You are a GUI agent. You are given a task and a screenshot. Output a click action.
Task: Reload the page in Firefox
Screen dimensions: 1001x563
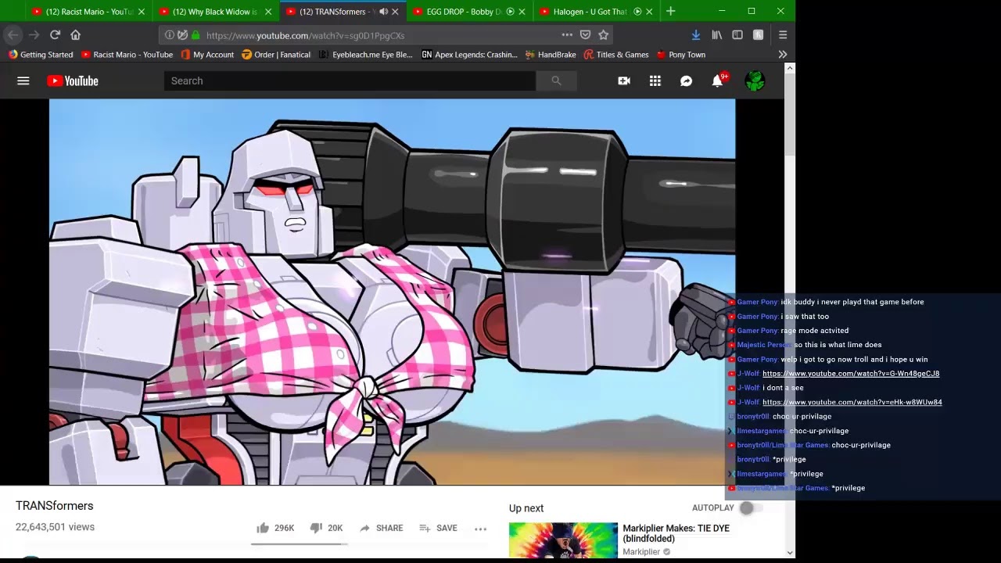[55, 34]
